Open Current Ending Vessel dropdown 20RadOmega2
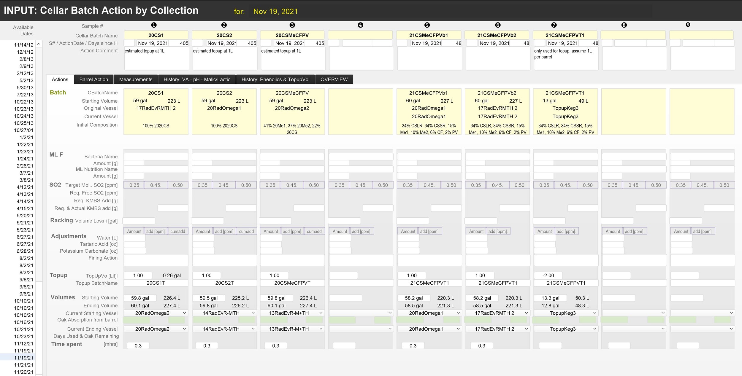Viewport: 742px width, 376px height. (156, 329)
